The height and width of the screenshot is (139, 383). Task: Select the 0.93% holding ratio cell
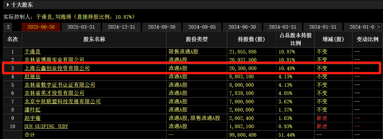tap(285, 126)
